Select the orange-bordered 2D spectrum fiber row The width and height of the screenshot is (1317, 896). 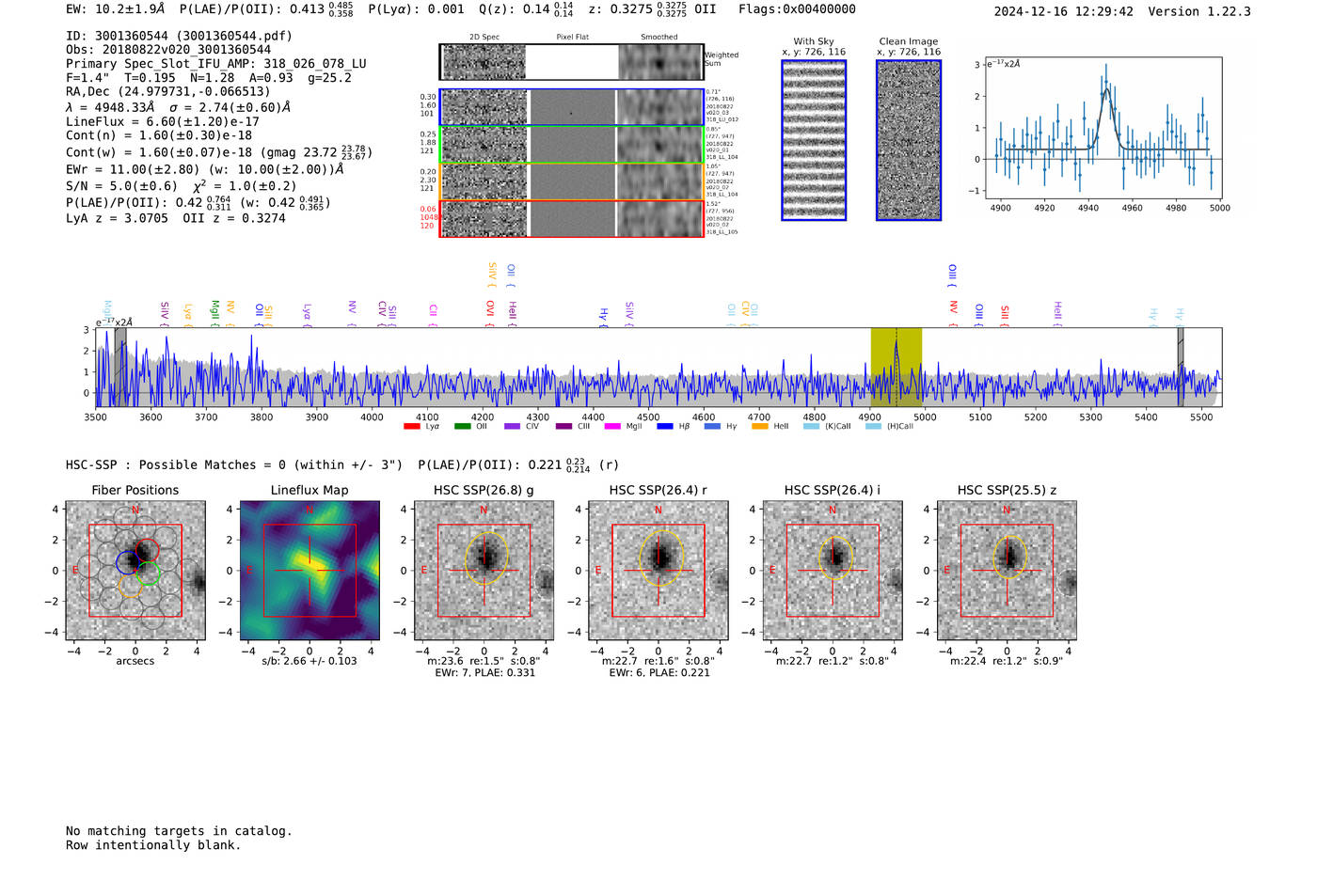(x=571, y=181)
